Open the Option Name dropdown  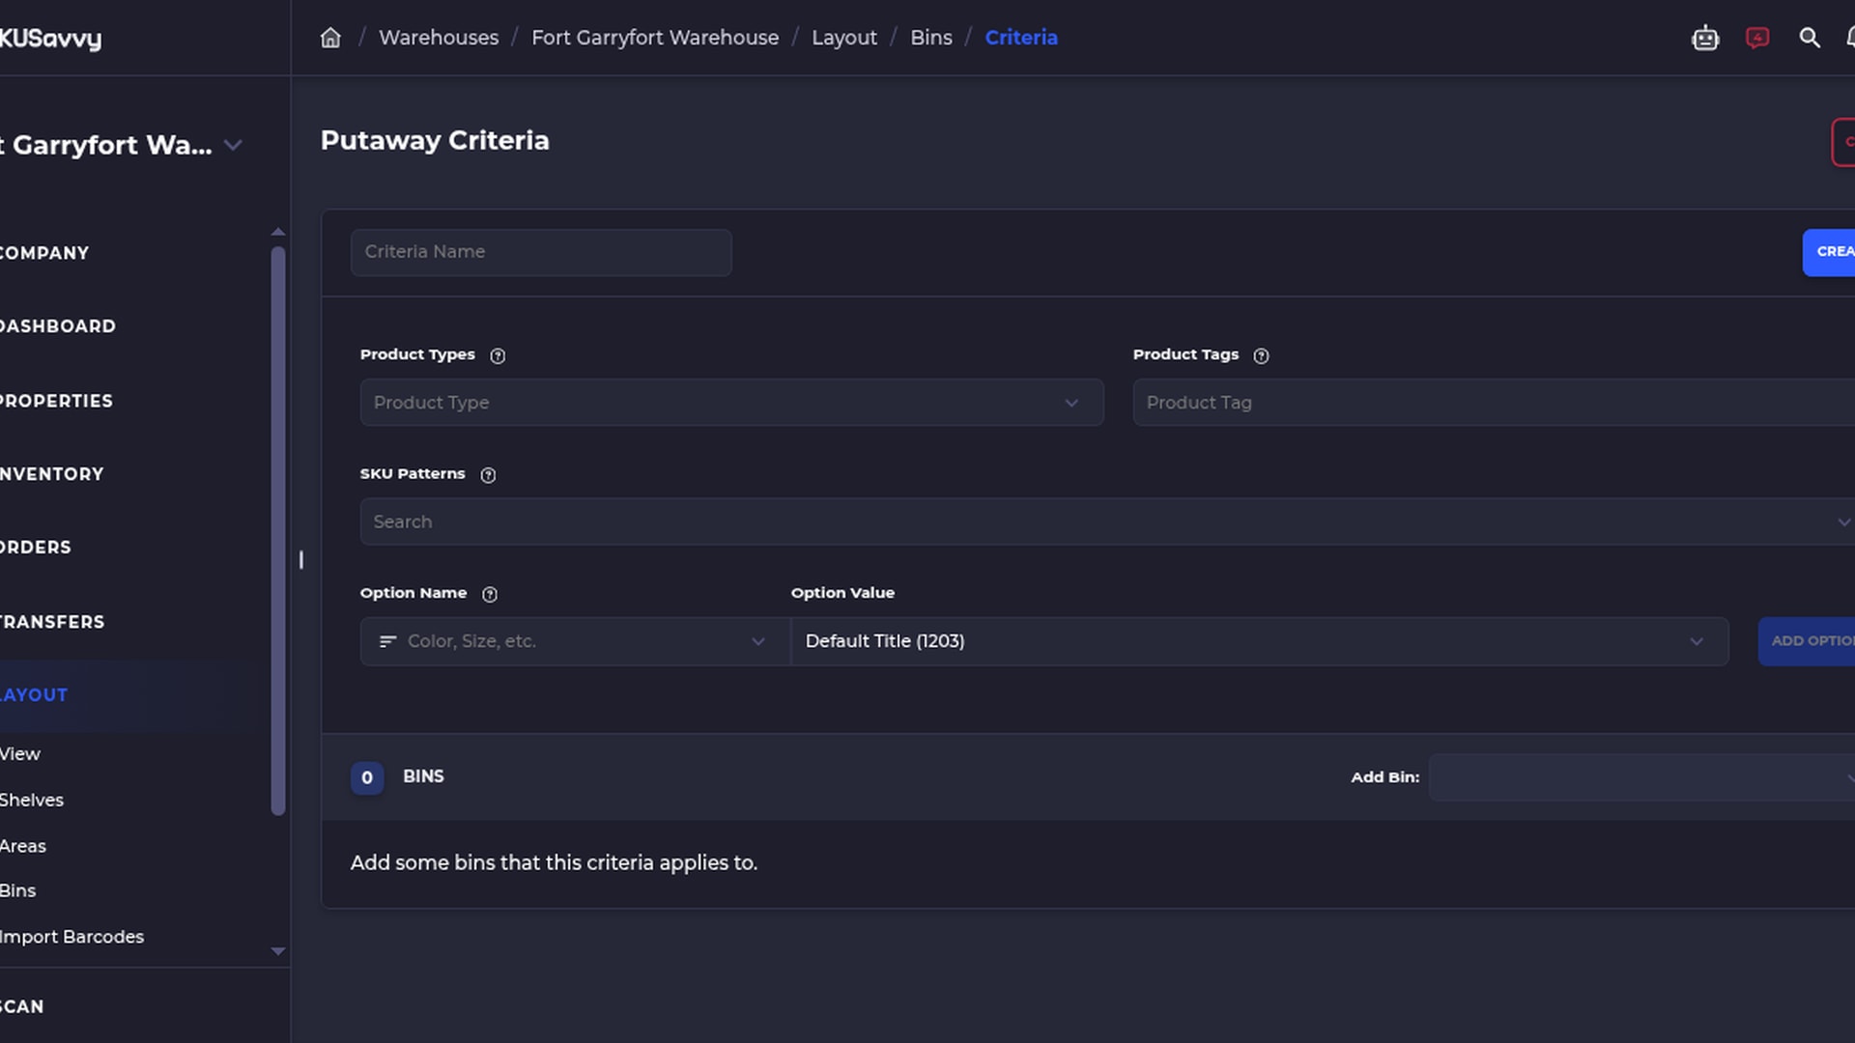575,641
